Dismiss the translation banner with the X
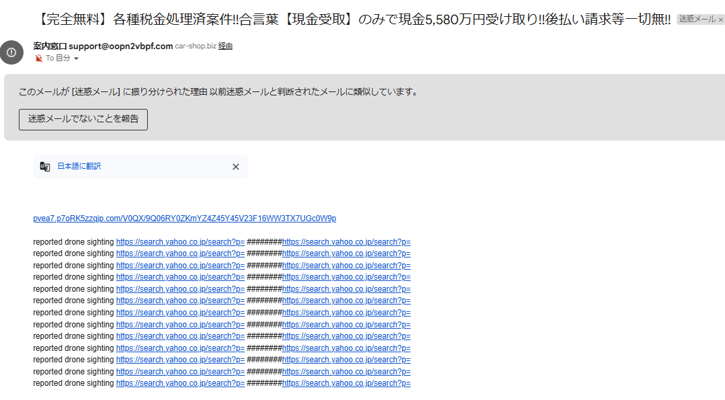Viewport: 725px width, 400px height. [x=236, y=166]
